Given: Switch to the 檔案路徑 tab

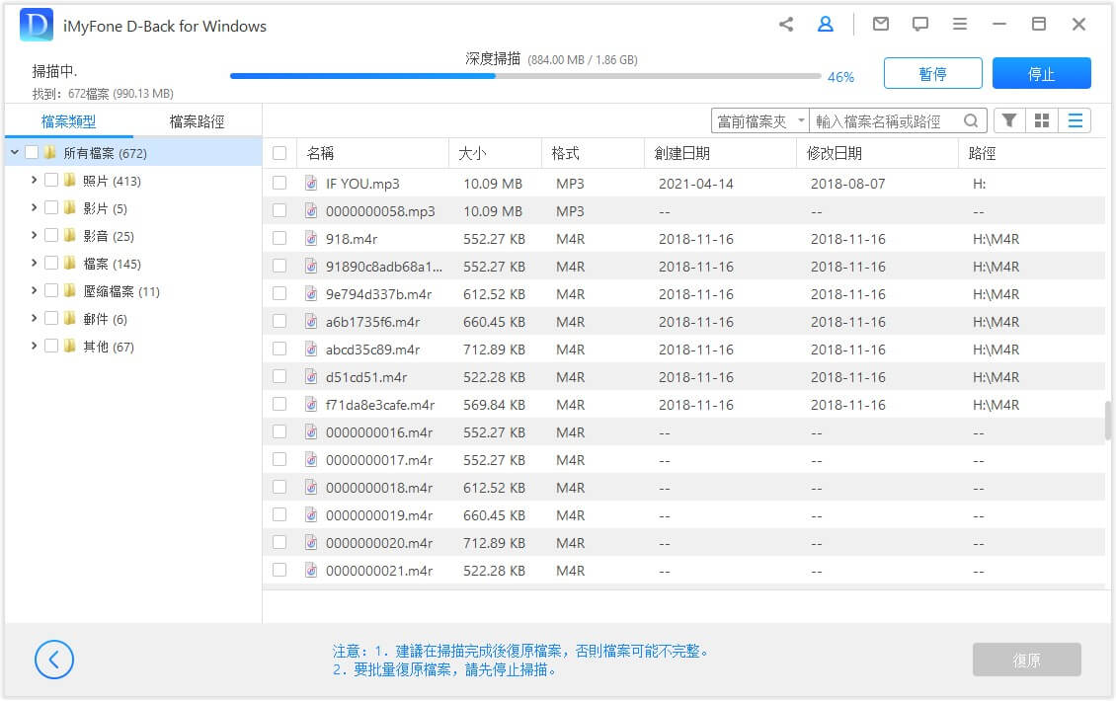Looking at the screenshot, I should click(x=197, y=121).
